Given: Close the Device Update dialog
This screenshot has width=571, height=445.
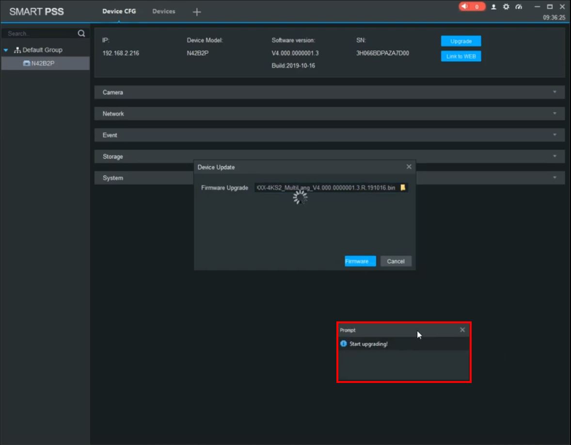Looking at the screenshot, I should [409, 167].
